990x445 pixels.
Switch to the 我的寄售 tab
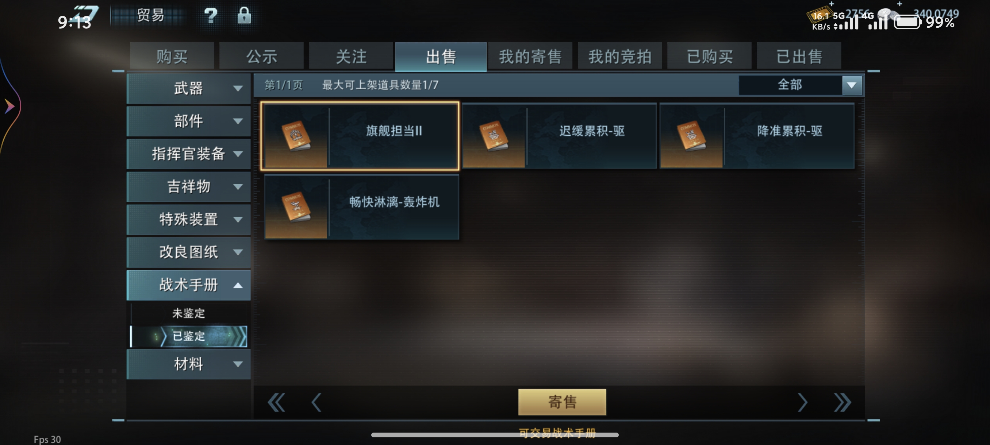tap(530, 56)
